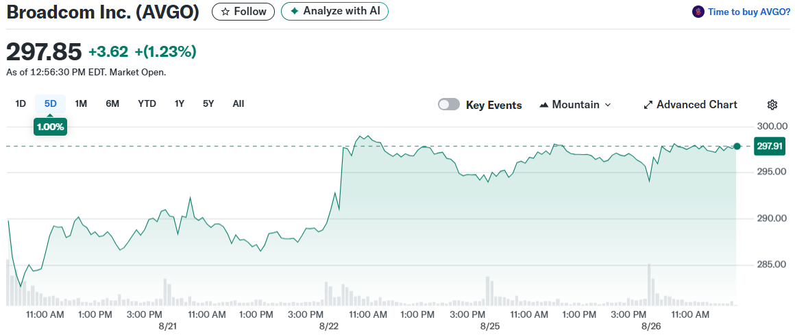
Task: Follow Broadcom Inc. stock
Action: [243, 11]
